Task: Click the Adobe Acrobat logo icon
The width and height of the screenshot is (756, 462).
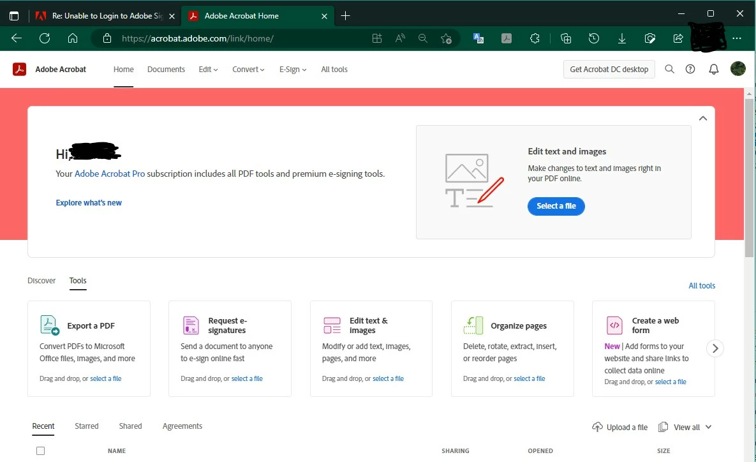Action: 19,70
